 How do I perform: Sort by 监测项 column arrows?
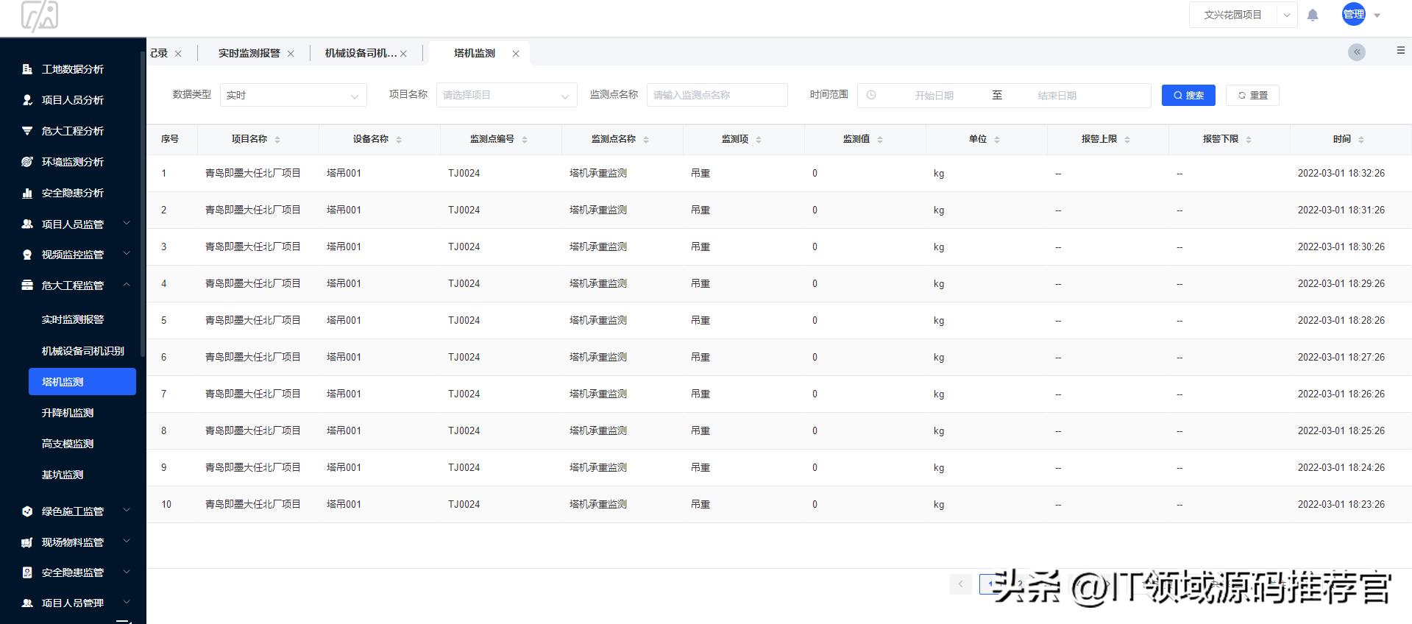pyautogui.click(x=759, y=139)
